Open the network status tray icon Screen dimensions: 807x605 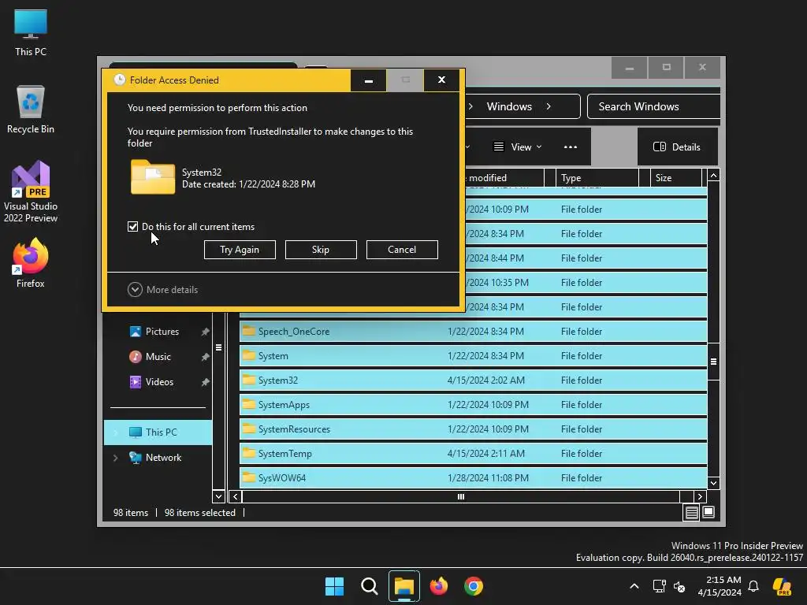[659, 586]
